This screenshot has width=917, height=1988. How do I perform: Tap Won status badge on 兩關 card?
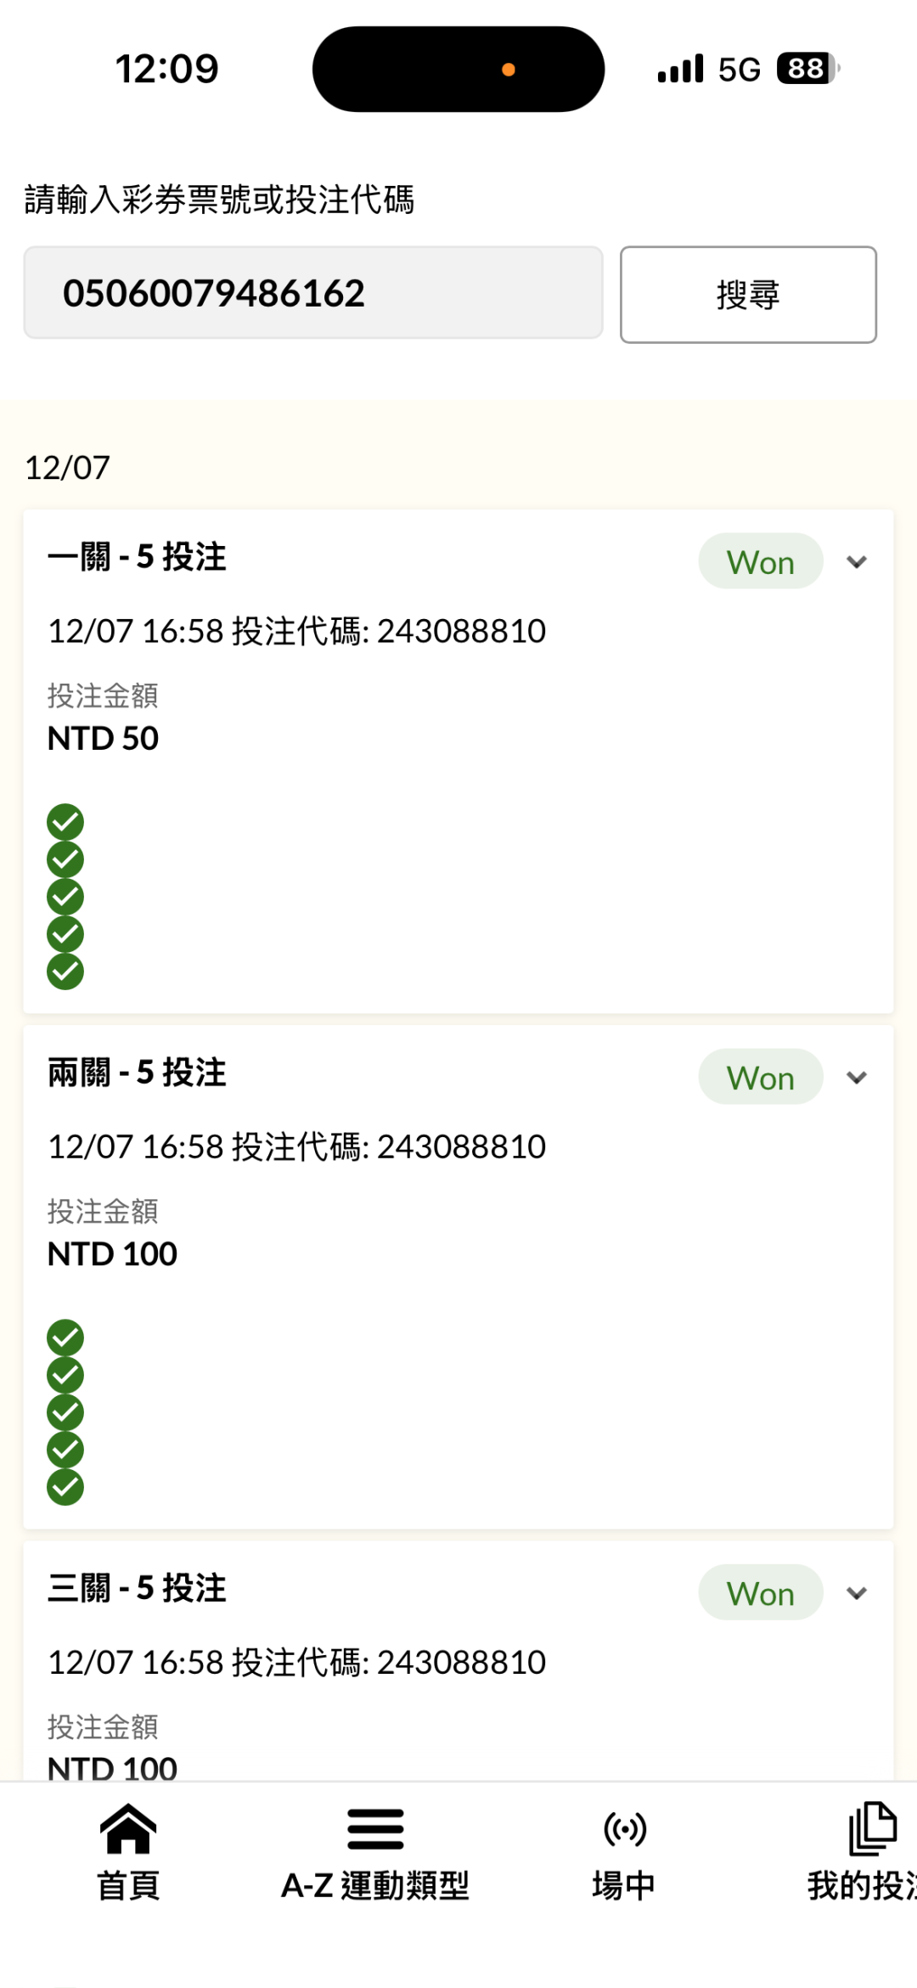pyautogui.click(x=760, y=1078)
